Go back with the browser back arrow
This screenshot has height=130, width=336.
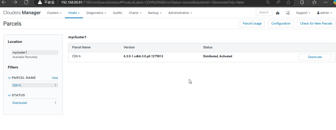pyautogui.click(x=4, y=2)
